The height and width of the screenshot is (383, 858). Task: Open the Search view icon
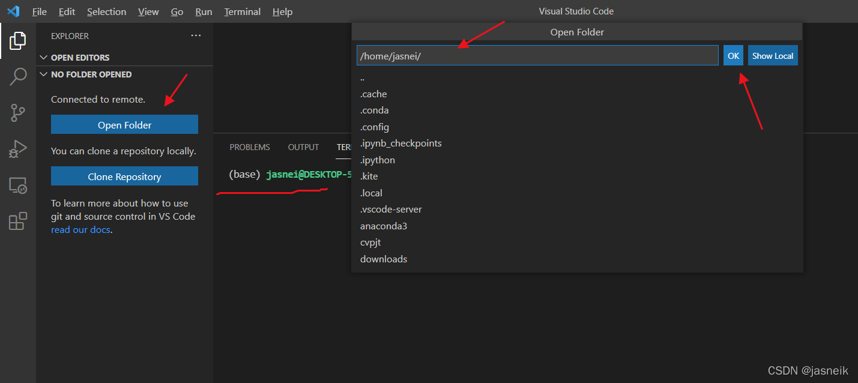tap(18, 76)
